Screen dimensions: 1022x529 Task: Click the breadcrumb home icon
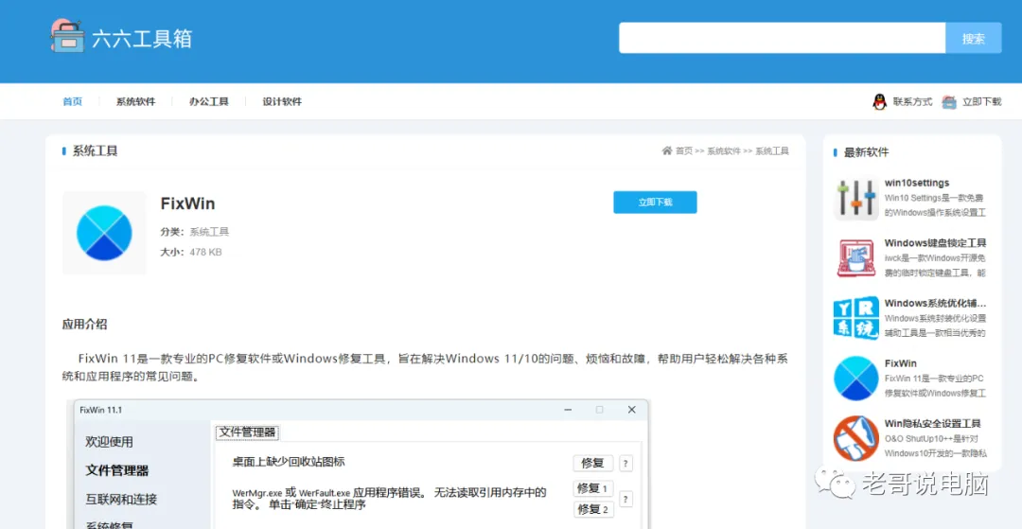[x=667, y=150]
